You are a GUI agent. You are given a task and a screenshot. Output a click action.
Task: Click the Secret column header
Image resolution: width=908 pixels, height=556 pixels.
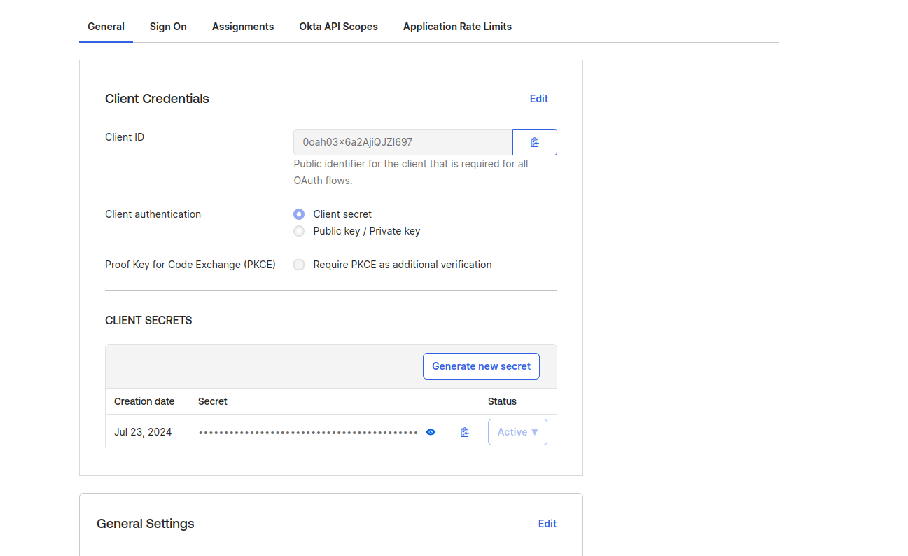coord(213,401)
